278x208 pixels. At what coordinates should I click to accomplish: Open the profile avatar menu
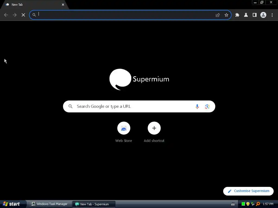pos(263,15)
